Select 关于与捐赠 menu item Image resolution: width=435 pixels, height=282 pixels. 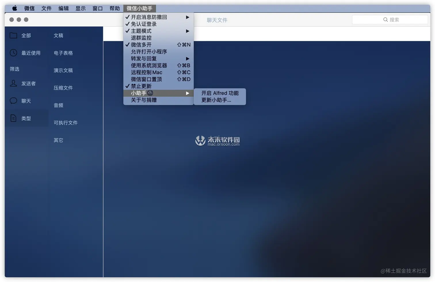158,100
